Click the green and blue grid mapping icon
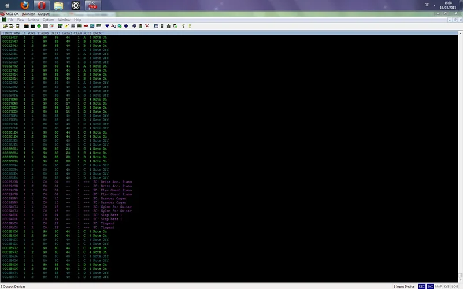463x289 pixels. point(120,26)
